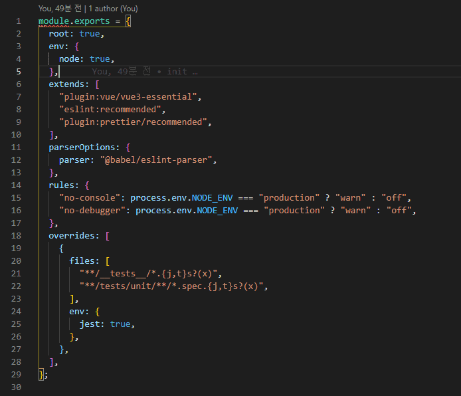Click the "env" key on line 3
The height and width of the screenshot is (396, 461).
56,47
